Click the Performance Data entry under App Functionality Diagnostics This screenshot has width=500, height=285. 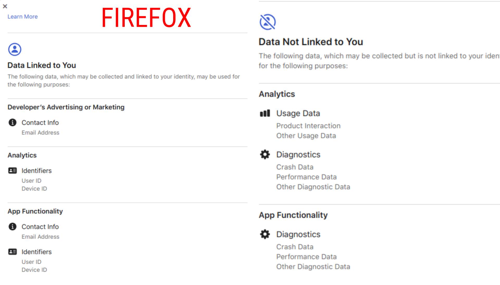307,257
